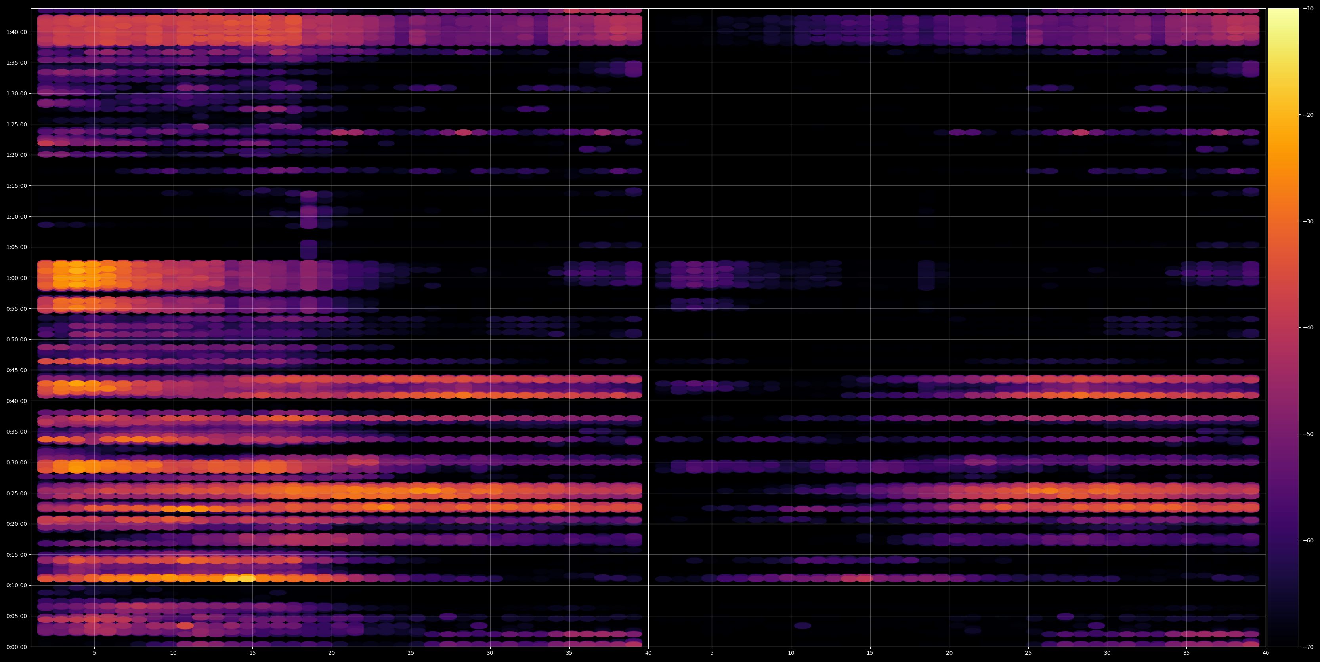Image resolution: width=1320 pixels, height=662 pixels.
Task: Click the 1:15:00 y-axis time label
Action: [x=16, y=186]
